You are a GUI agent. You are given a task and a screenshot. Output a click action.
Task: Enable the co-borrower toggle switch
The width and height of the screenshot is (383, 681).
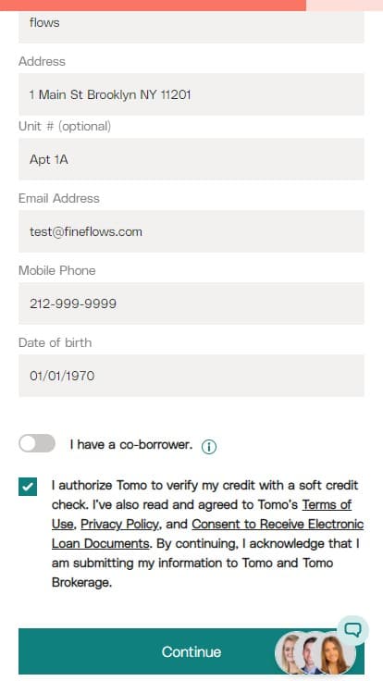(x=37, y=443)
